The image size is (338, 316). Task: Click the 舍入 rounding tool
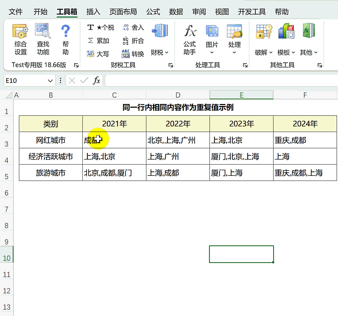click(133, 28)
